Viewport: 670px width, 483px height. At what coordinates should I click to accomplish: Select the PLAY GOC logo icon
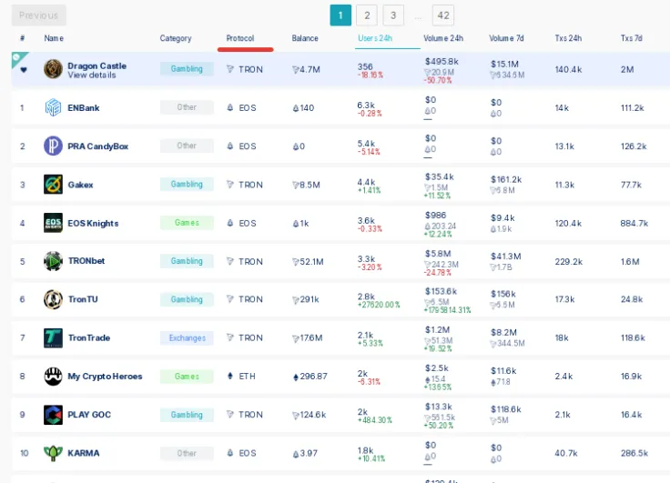(53, 415)
